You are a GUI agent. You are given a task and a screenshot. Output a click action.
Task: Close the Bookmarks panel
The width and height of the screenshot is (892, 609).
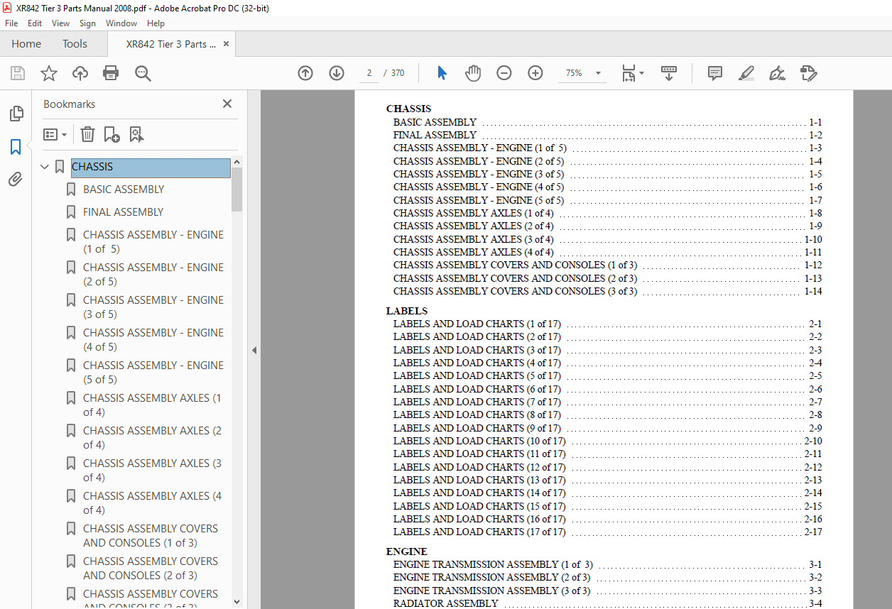(227, 104)
